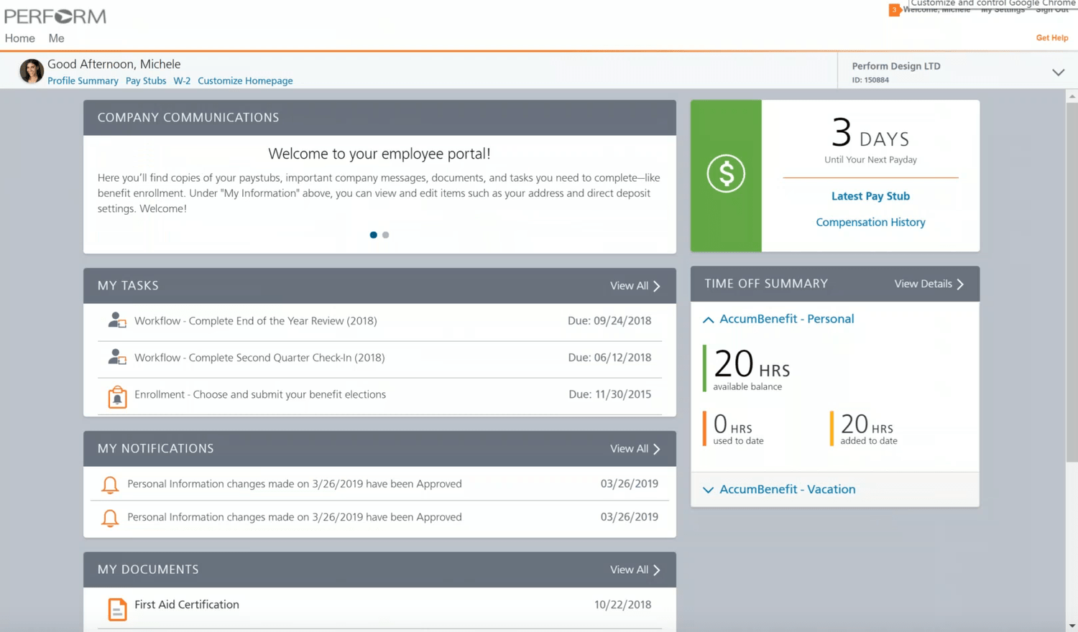Click the enrollment clipboard icon

117,396
